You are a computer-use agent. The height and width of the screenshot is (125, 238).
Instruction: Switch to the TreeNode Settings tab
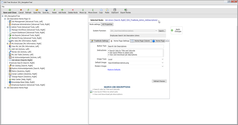[x=99, y=41]
